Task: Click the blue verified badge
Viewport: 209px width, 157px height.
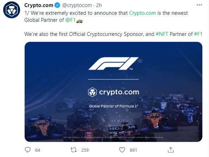Action: 57,5
